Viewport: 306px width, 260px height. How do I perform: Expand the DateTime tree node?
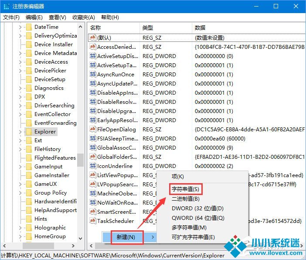(20, 27)
